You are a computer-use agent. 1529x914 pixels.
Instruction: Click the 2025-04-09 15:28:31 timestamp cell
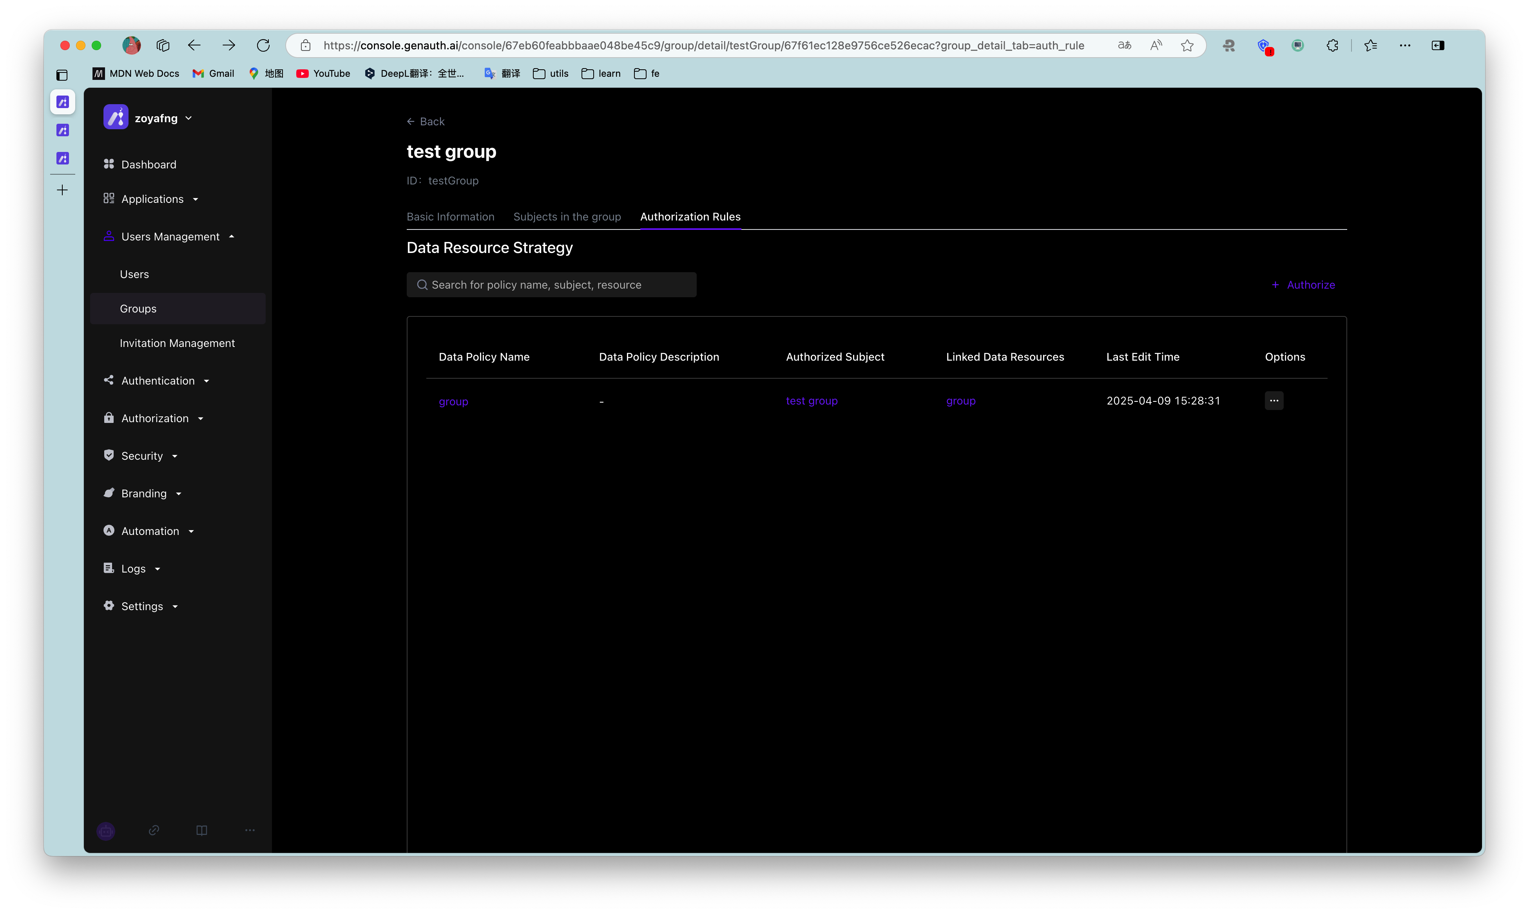click(1163, 401)
